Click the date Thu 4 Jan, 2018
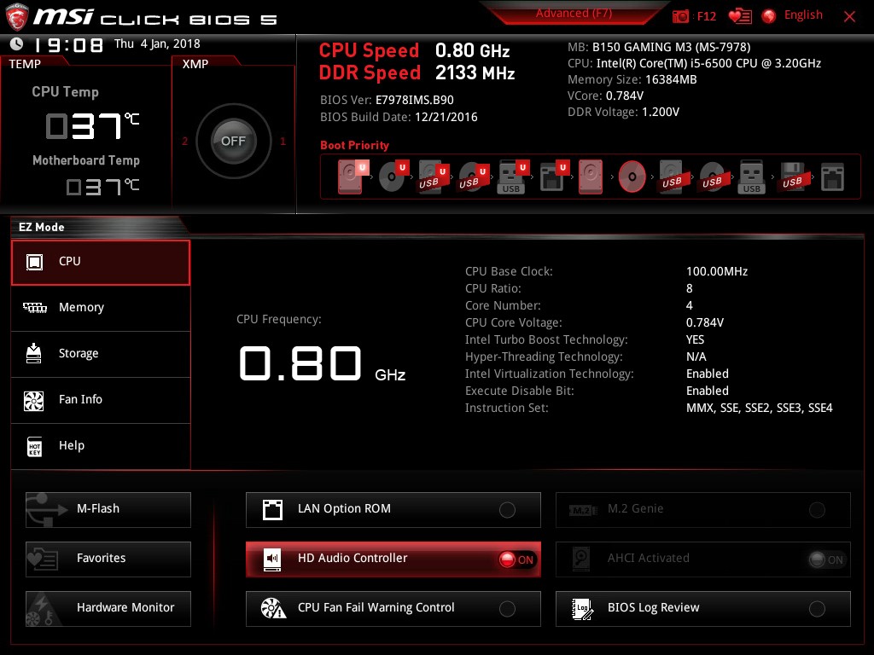Screen dimensions: 874x655 (x=157, y=43)
